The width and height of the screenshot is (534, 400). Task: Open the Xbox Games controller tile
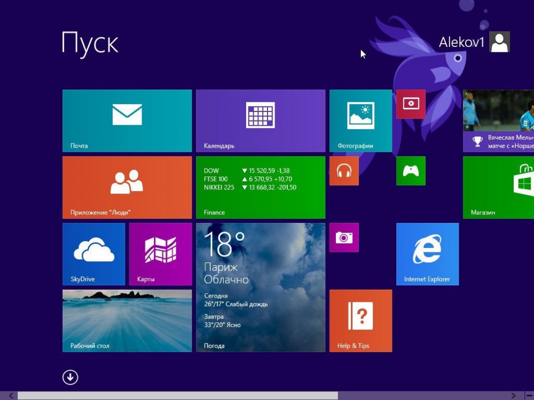click(x=411, y=171)
